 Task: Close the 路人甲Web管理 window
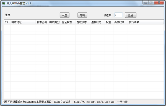pyautogui.click(x=159, y=2)
